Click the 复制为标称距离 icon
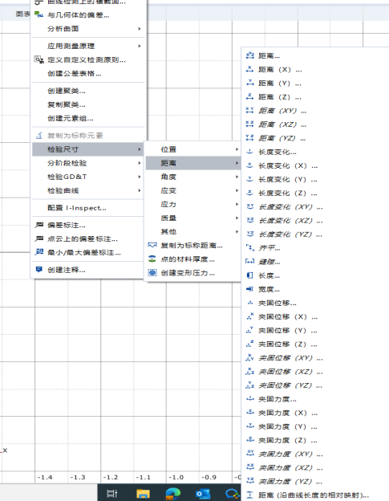This screenshot has height=501, width=389. point(152,246)
